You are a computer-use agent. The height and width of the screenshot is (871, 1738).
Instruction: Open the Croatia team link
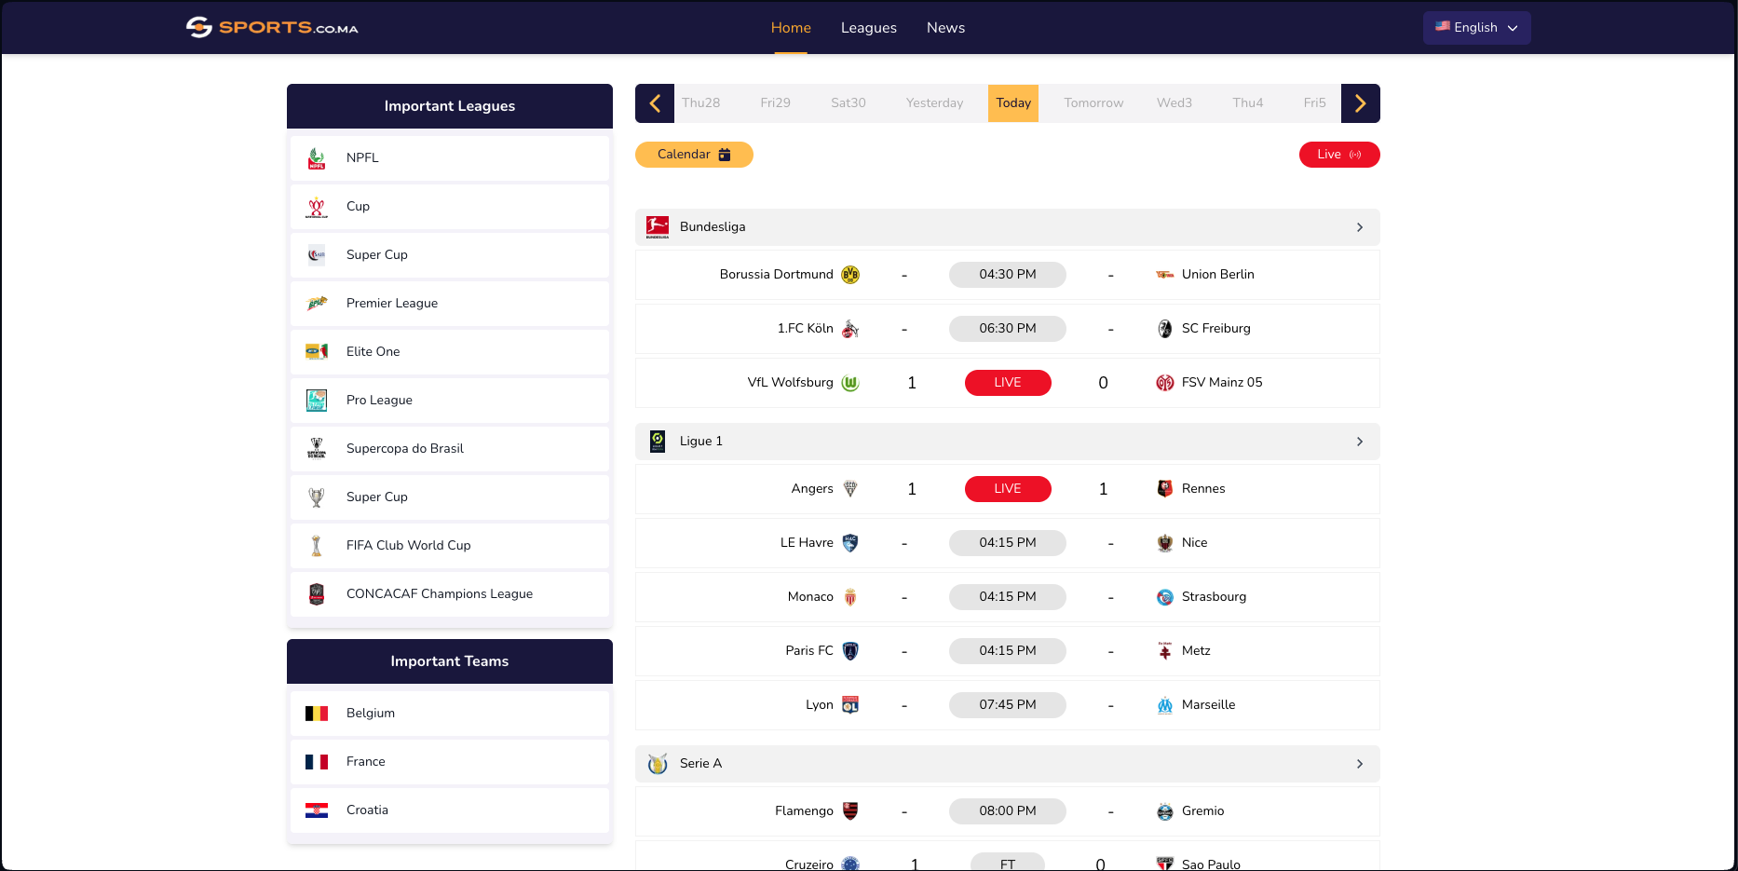(x=450, y=810)
